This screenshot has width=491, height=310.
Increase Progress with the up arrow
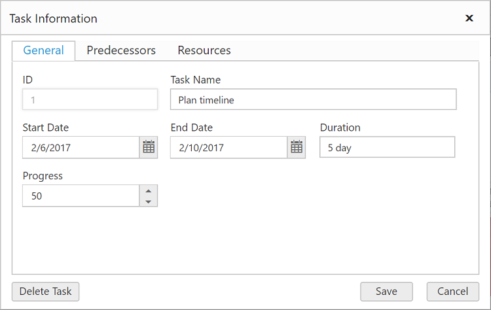pyautogui.click(x=149, y=191)
